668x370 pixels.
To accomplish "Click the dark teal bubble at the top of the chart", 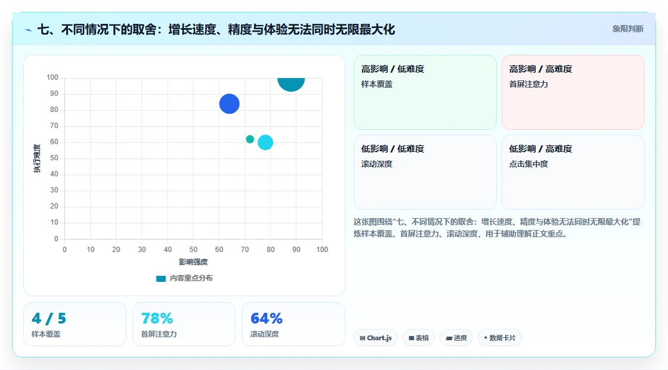I will 291,84.
